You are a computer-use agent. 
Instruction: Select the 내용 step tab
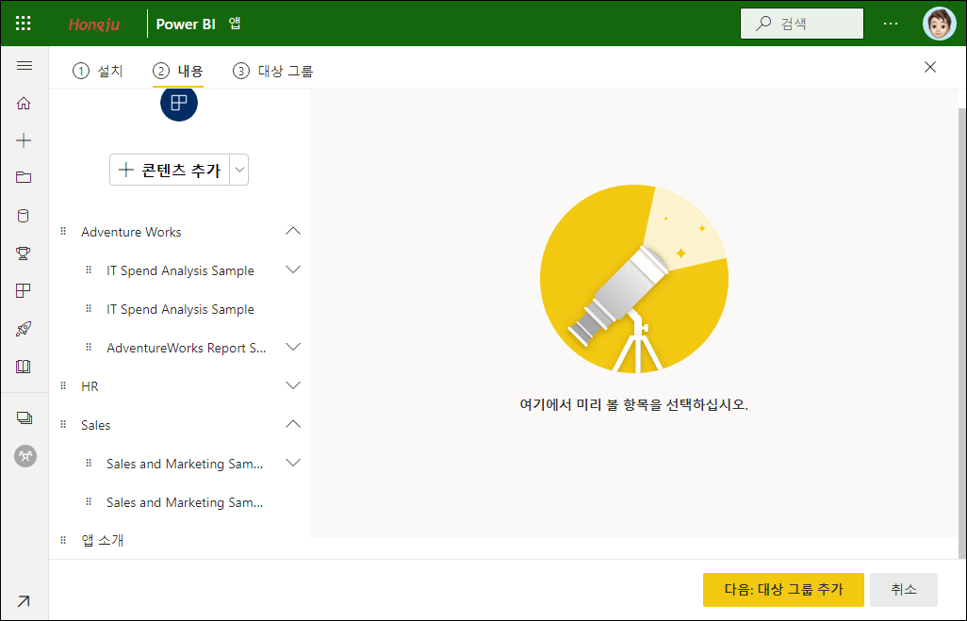[177, 71]
